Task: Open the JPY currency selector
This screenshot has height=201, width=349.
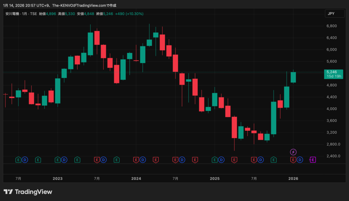Action: click(331, 14)
